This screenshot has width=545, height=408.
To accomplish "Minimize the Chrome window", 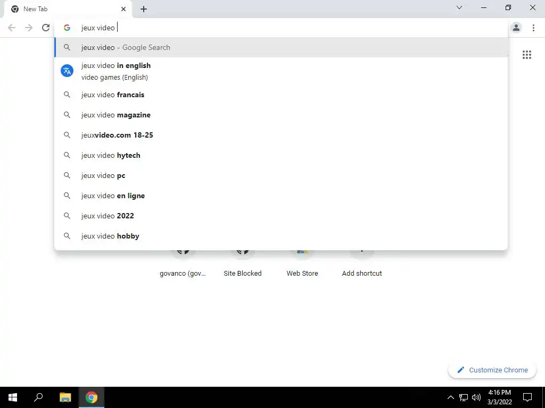I will 483,7.
